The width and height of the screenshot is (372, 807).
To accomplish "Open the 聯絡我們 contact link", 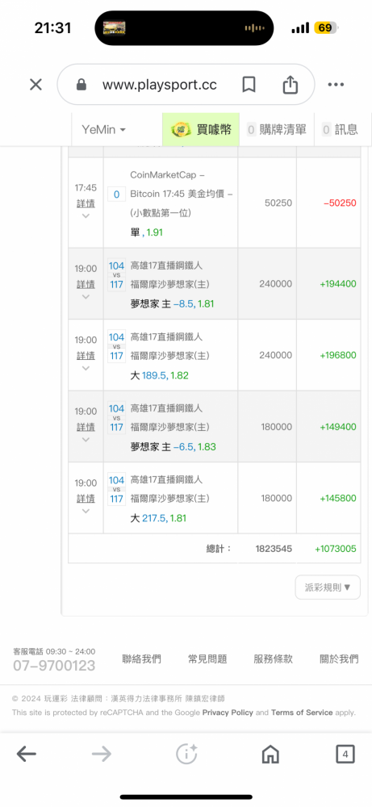I will (x=141, y=659).
